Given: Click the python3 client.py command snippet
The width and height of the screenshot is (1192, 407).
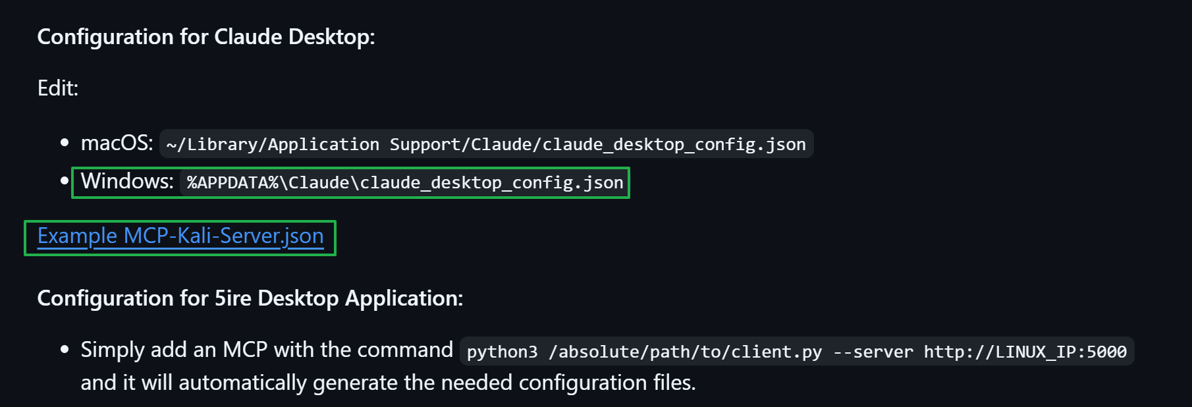Looking at the screenshot, I should 796,352.
